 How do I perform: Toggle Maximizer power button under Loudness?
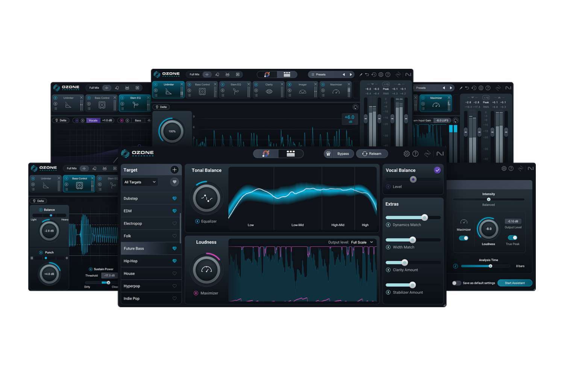[x=196, y=293]
